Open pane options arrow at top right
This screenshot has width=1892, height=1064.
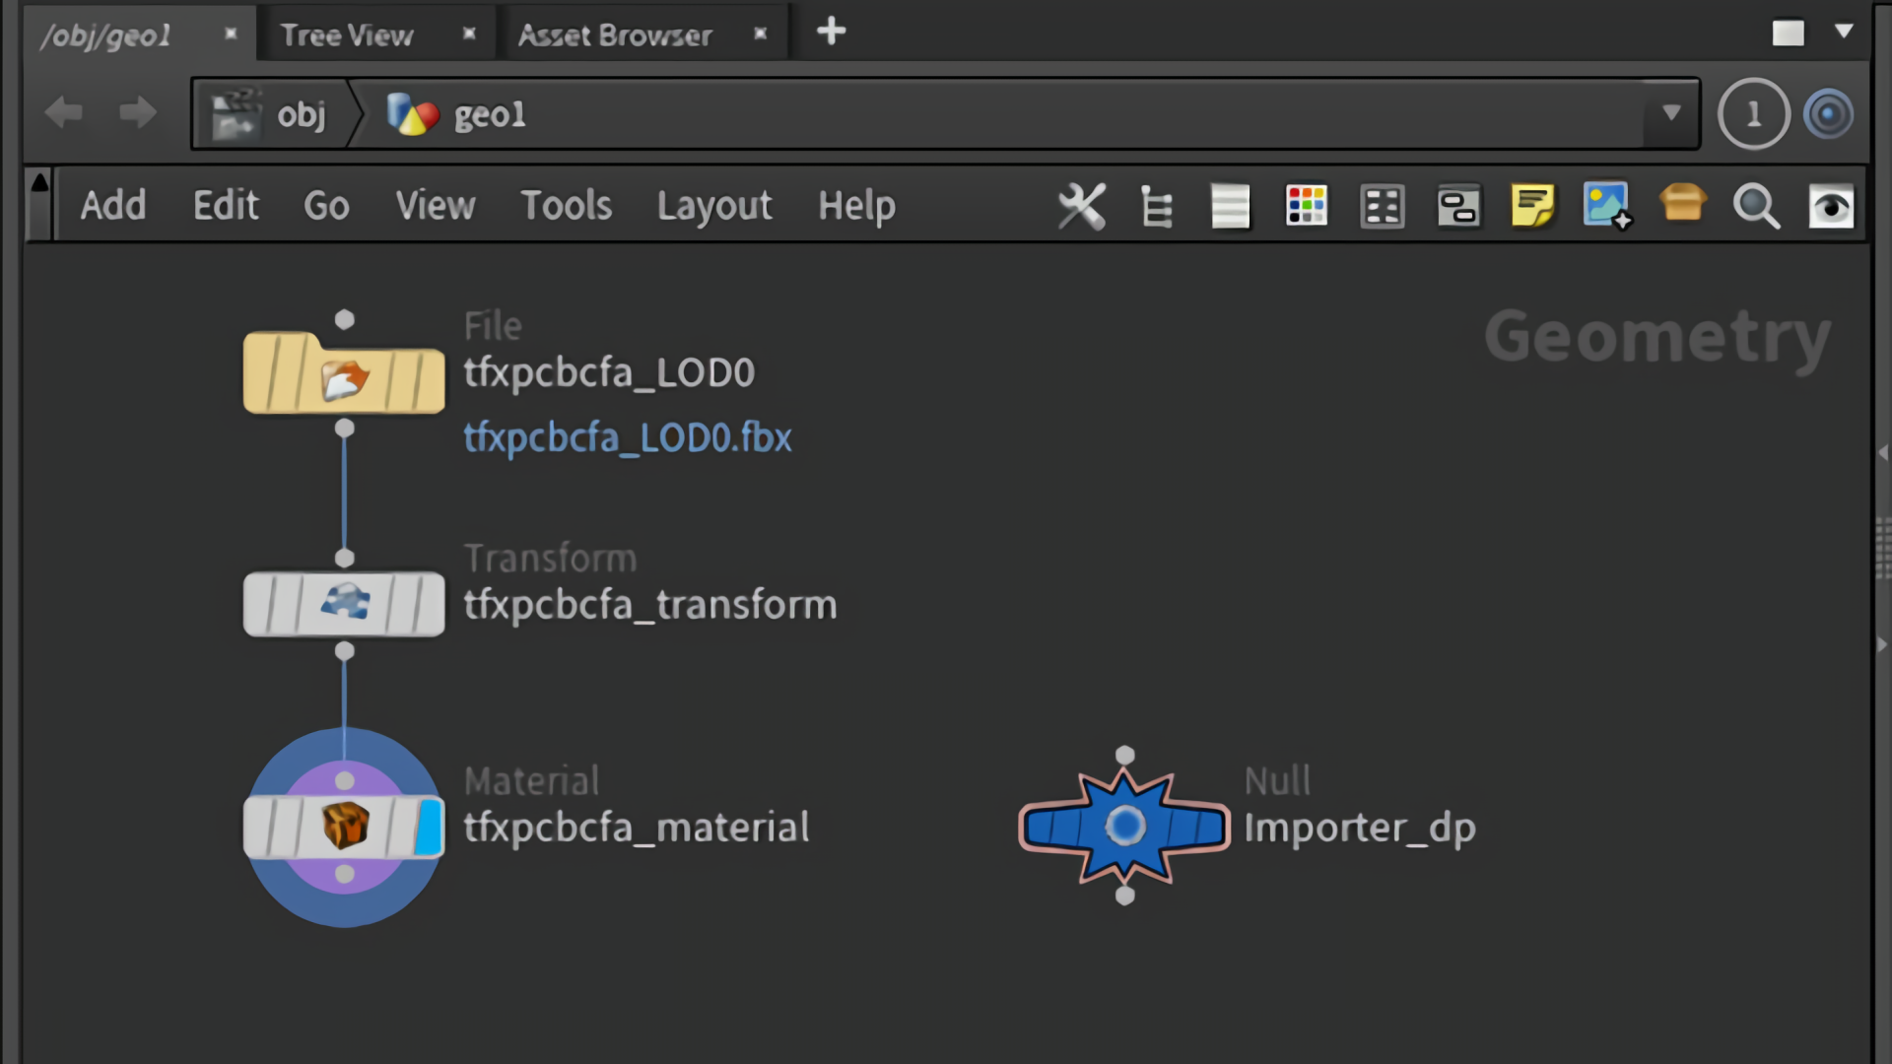pyautogui.click(x=1844, y=32)
